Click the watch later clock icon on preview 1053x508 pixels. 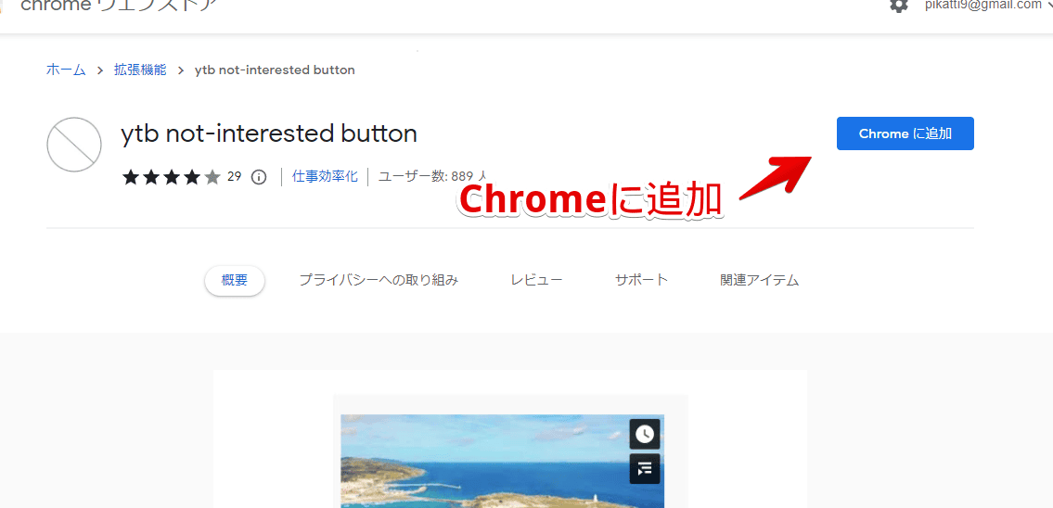(x=645, y=434)
